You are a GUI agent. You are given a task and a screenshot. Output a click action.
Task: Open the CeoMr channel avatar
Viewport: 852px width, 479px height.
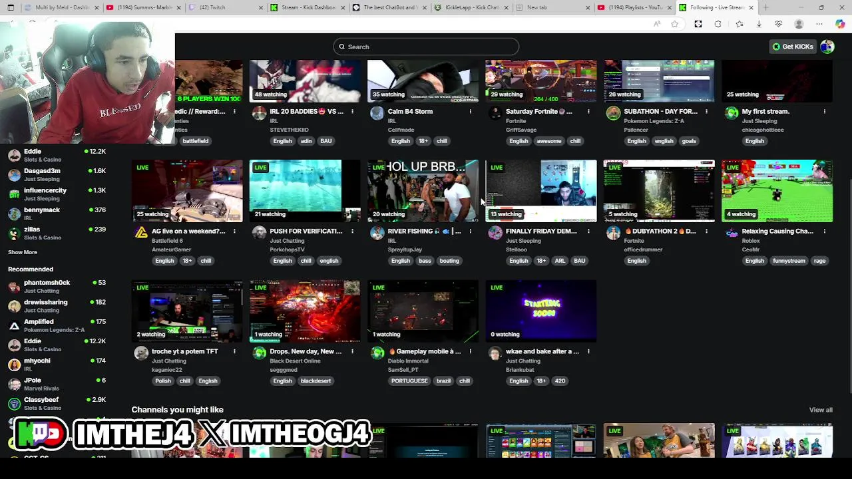[732, 233]
